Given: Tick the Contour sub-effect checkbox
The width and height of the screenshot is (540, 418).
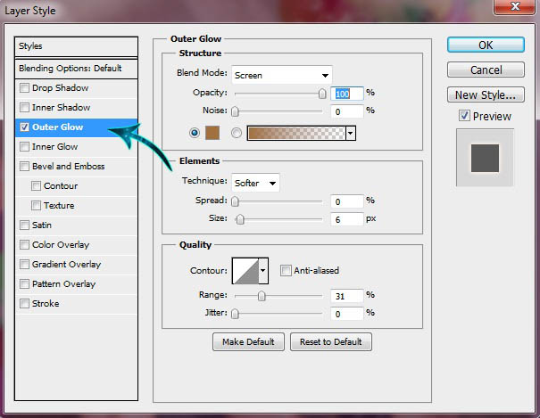Looking at the screenshot, I should (36, 186).
